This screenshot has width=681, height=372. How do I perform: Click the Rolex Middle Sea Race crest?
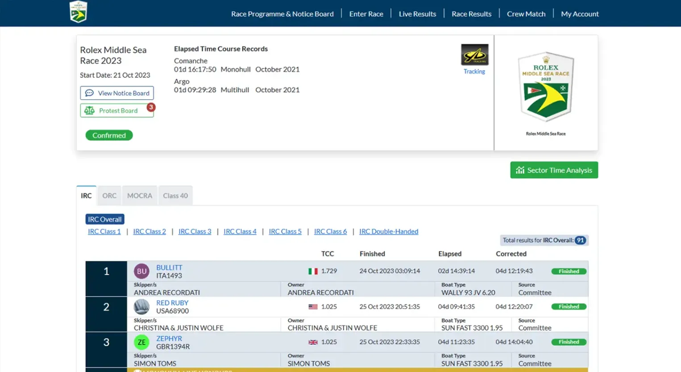tap(546, 87)
